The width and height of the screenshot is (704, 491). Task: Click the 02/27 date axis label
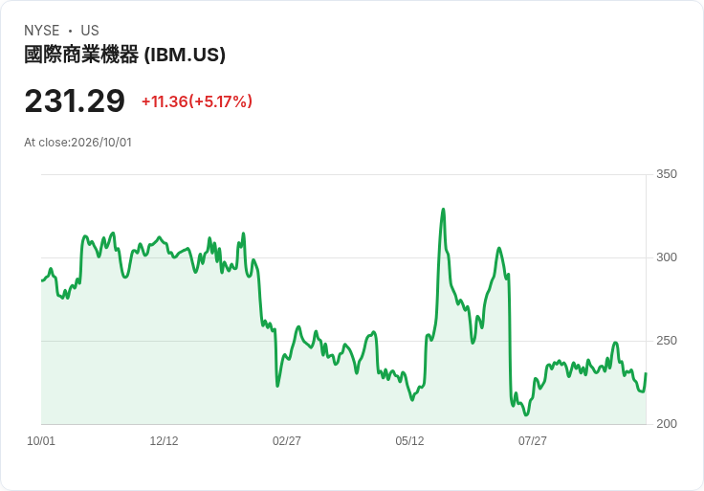pos(286,441)
